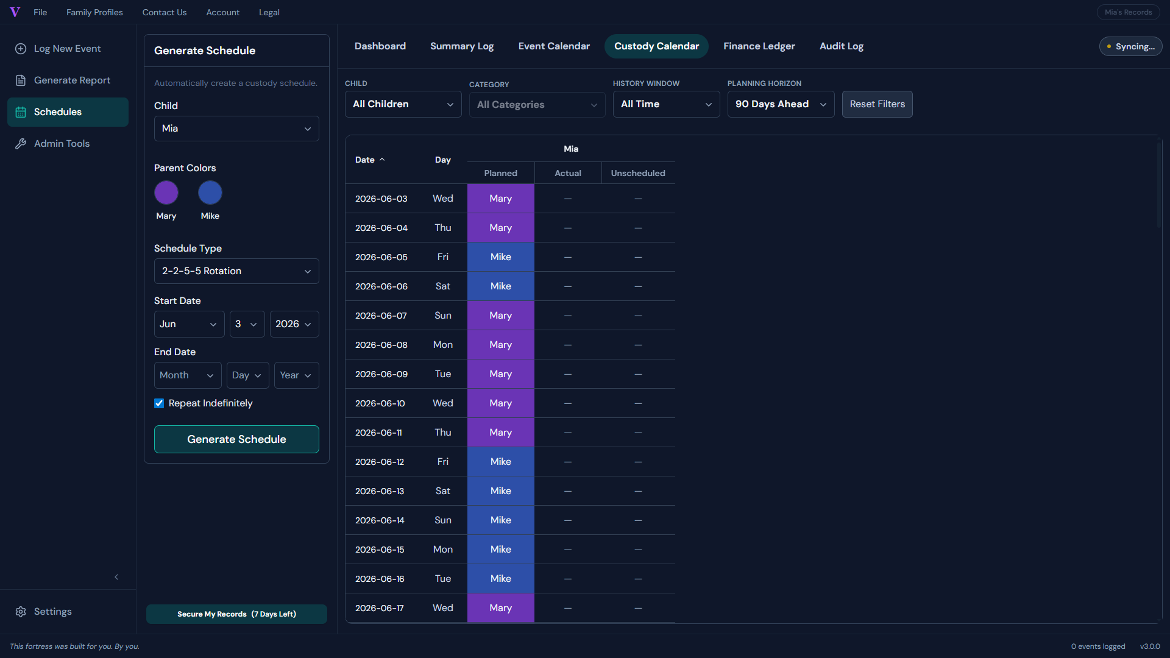Open the All Categories filter dropdown
Image resolution: width=1170 pixels, height=658 pixels.
click(537, 105)
